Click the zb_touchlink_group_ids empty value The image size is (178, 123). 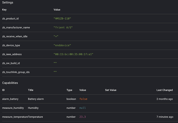[55, 72]
